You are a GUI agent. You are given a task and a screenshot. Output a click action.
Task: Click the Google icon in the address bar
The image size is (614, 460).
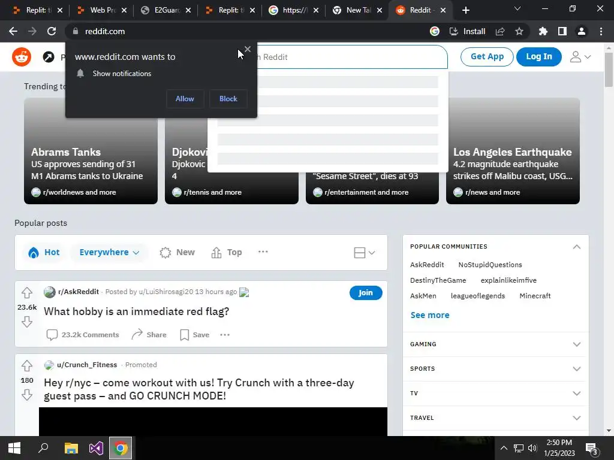(435, 31)
